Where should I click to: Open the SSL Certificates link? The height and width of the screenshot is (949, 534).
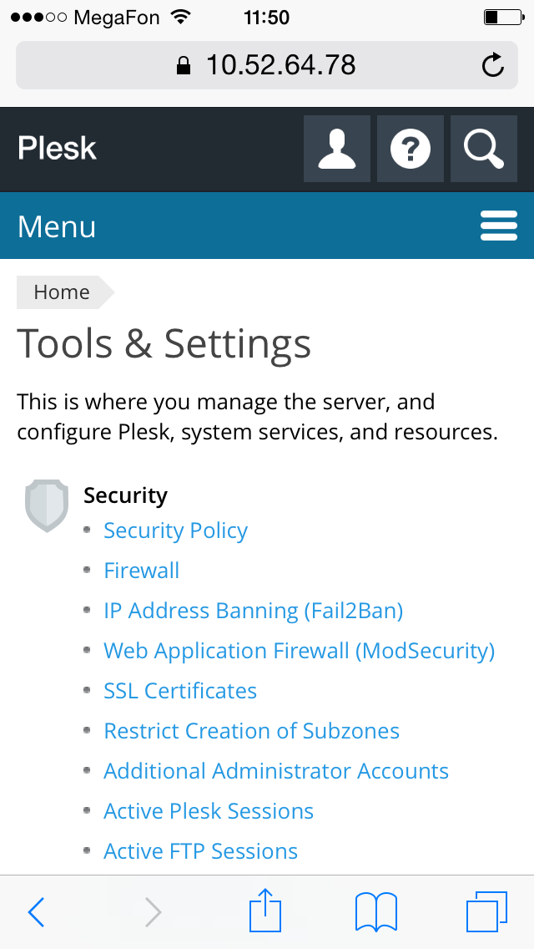point(180,691)
